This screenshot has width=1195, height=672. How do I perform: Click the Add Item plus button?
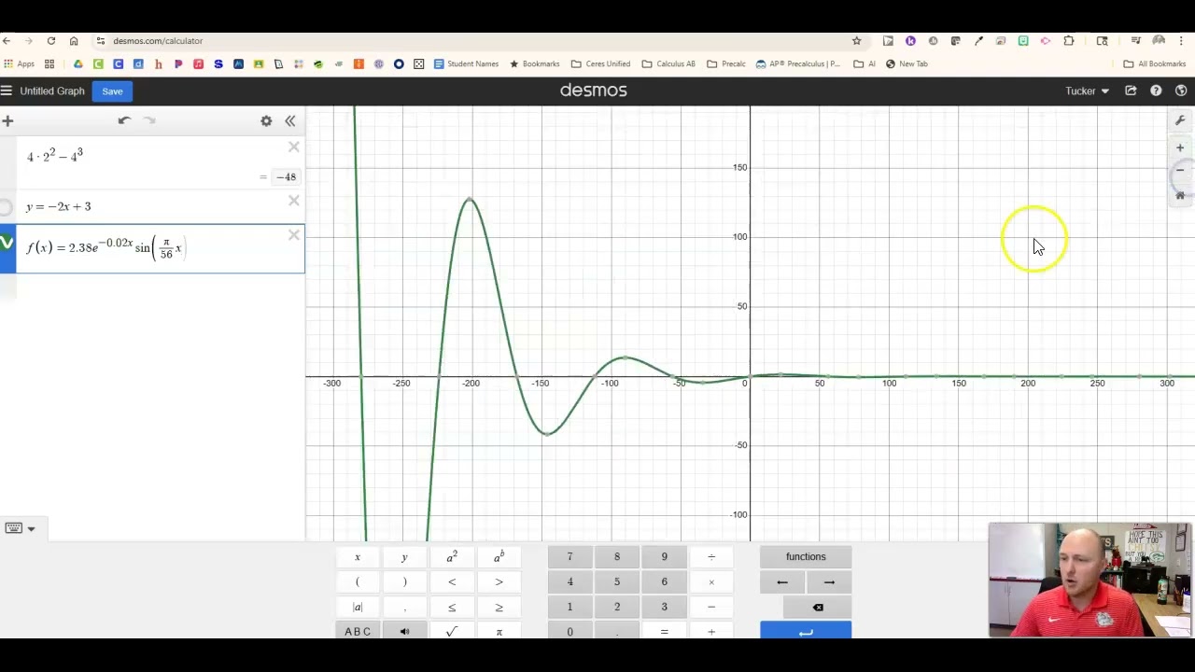(7, 120)
